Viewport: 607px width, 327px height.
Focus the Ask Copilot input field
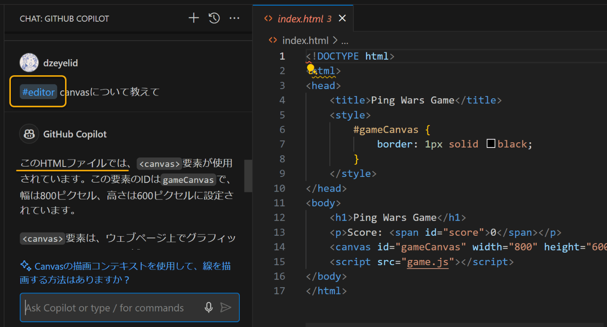[x=130, y=308]
